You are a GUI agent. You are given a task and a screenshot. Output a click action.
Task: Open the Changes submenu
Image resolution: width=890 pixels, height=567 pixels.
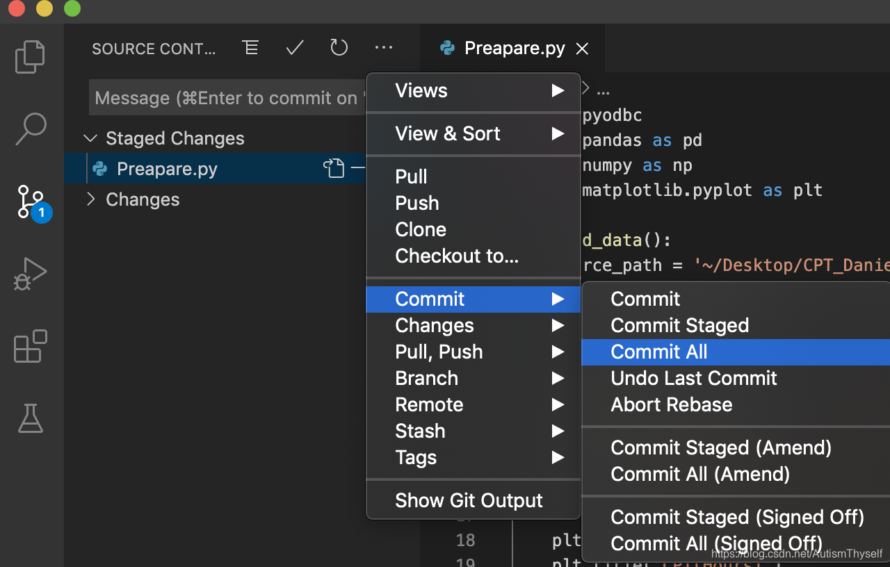pyautogui.click(x=474, y=326)
